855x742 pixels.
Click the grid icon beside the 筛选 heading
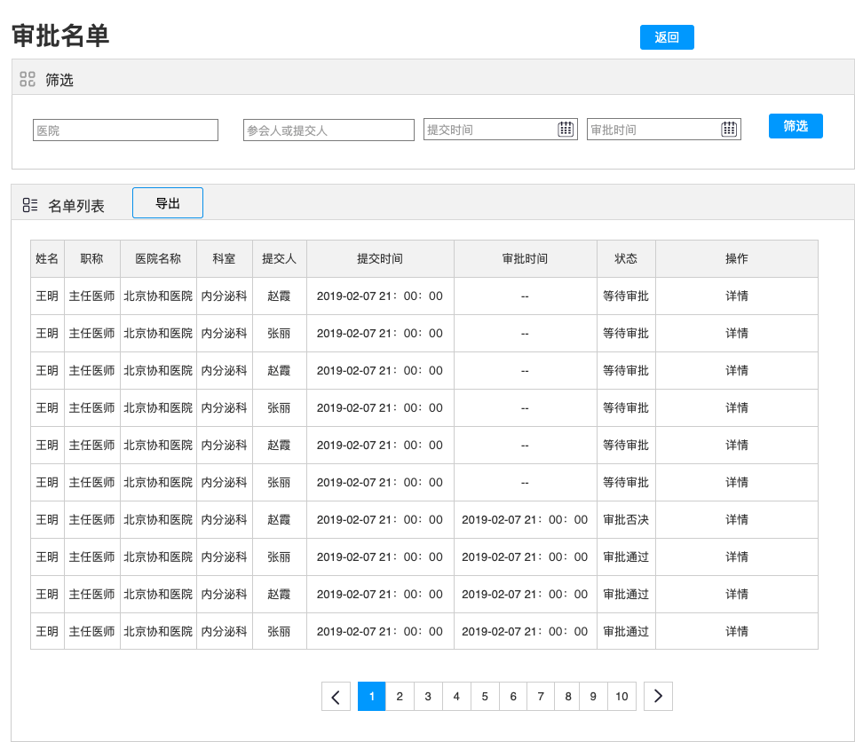pyautogui.click(x=28, y=79)
